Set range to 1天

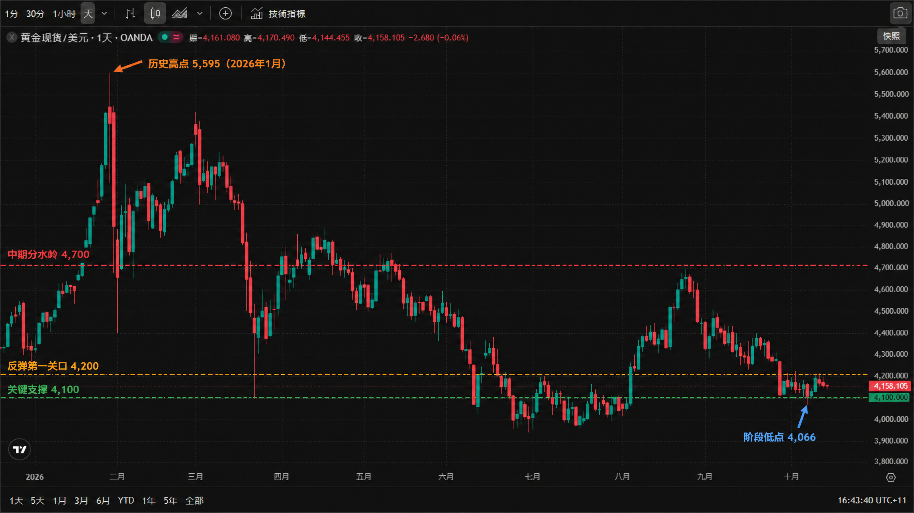tap(16, 501)
